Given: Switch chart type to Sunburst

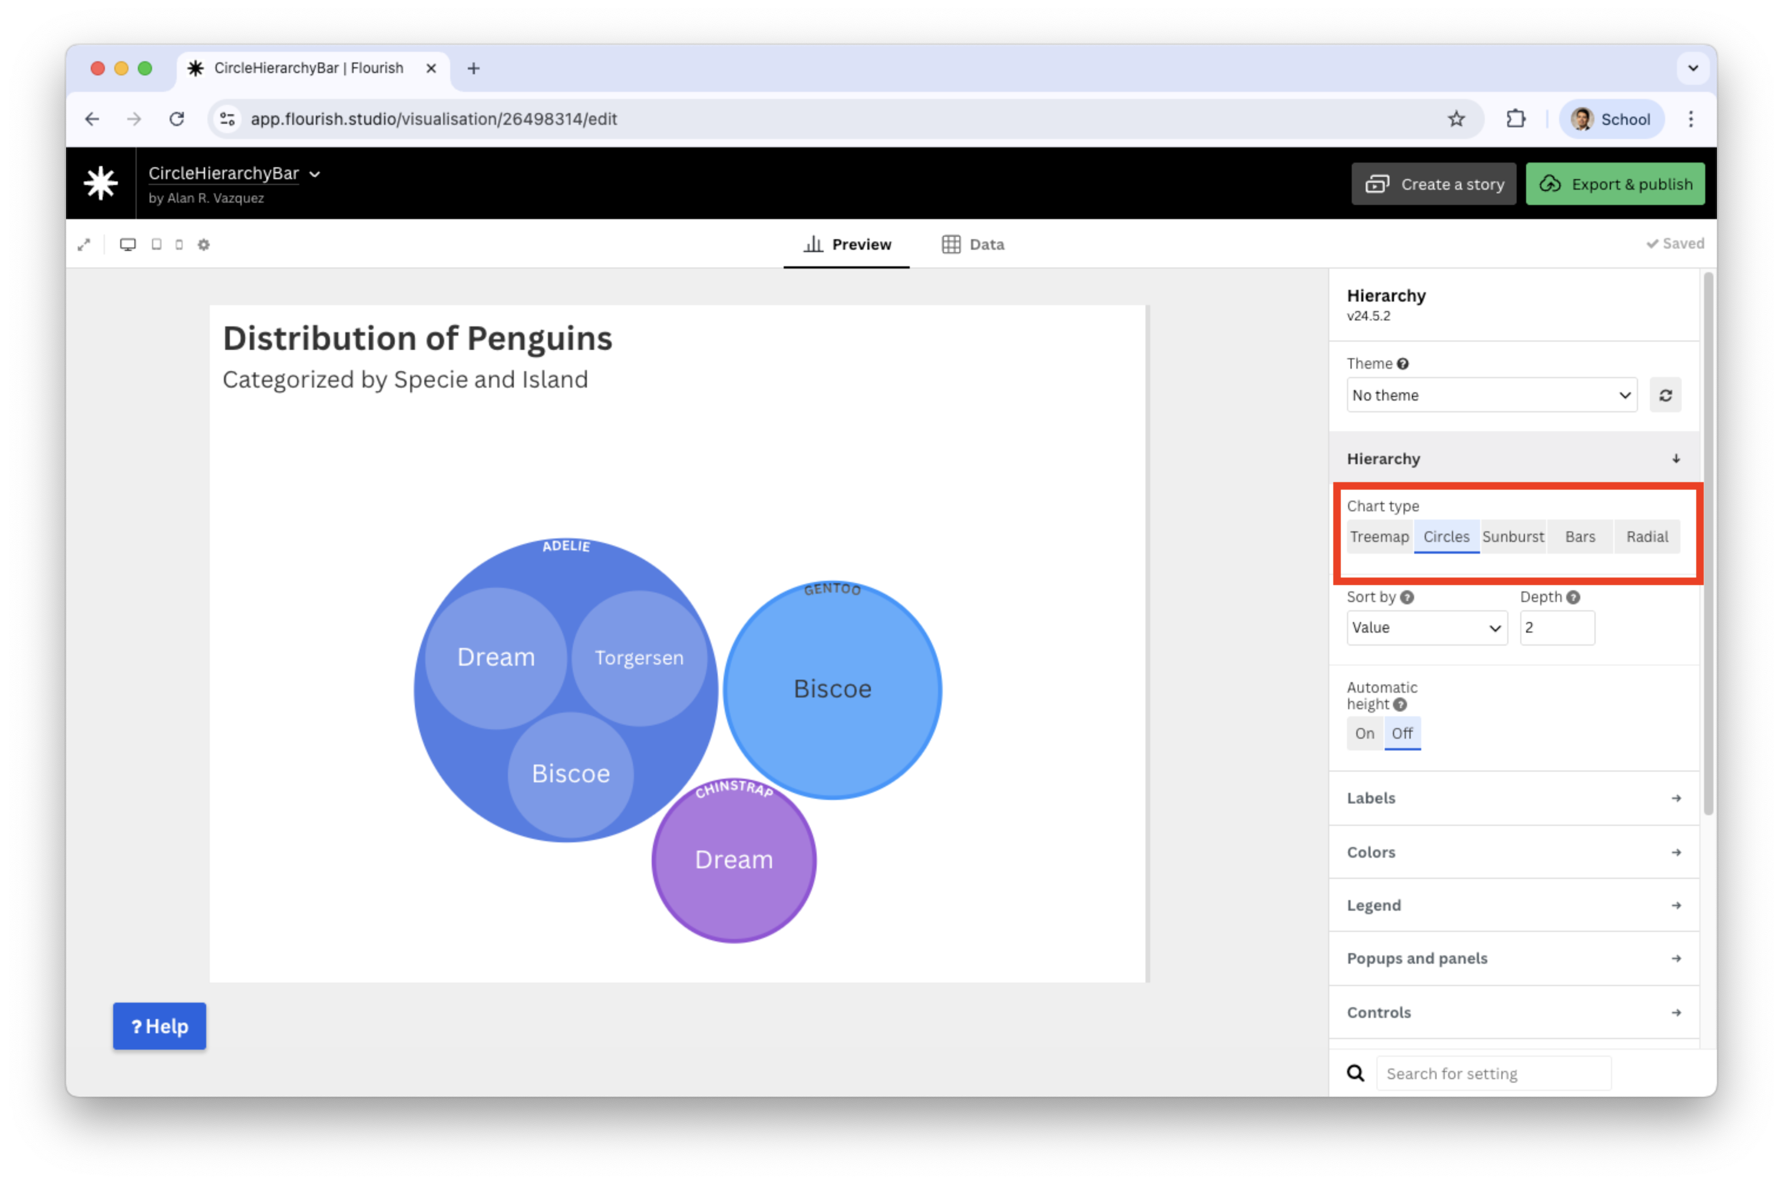Looking at the screenshot, I should [x=1513, y=537].
